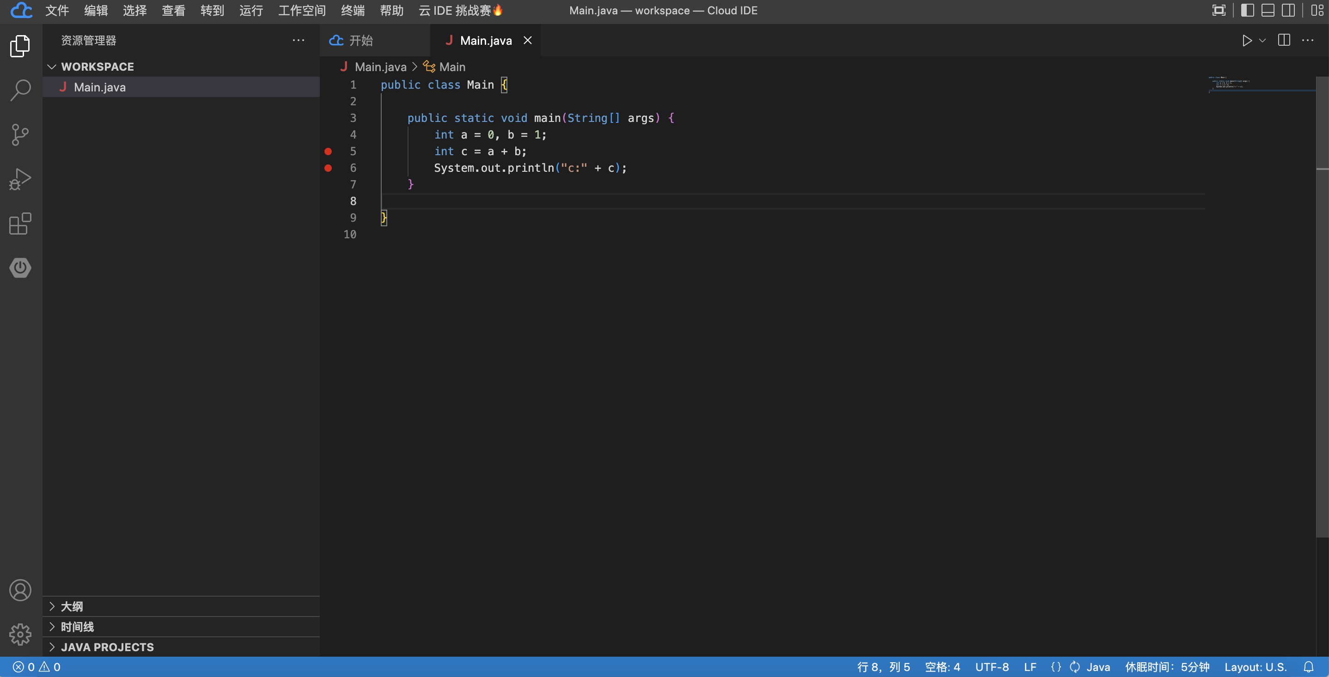Click the UTF-8 encoding in status bar

point(991,667)
